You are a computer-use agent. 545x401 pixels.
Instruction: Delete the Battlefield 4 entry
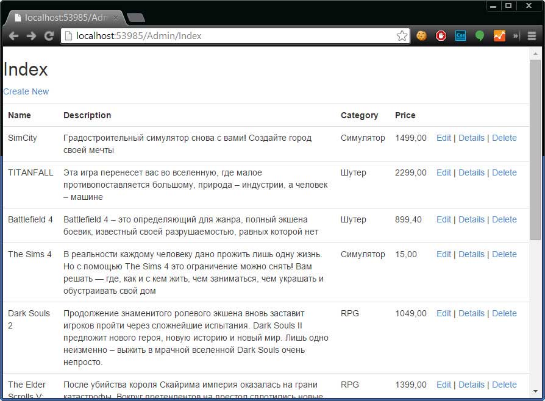[504, 219]
